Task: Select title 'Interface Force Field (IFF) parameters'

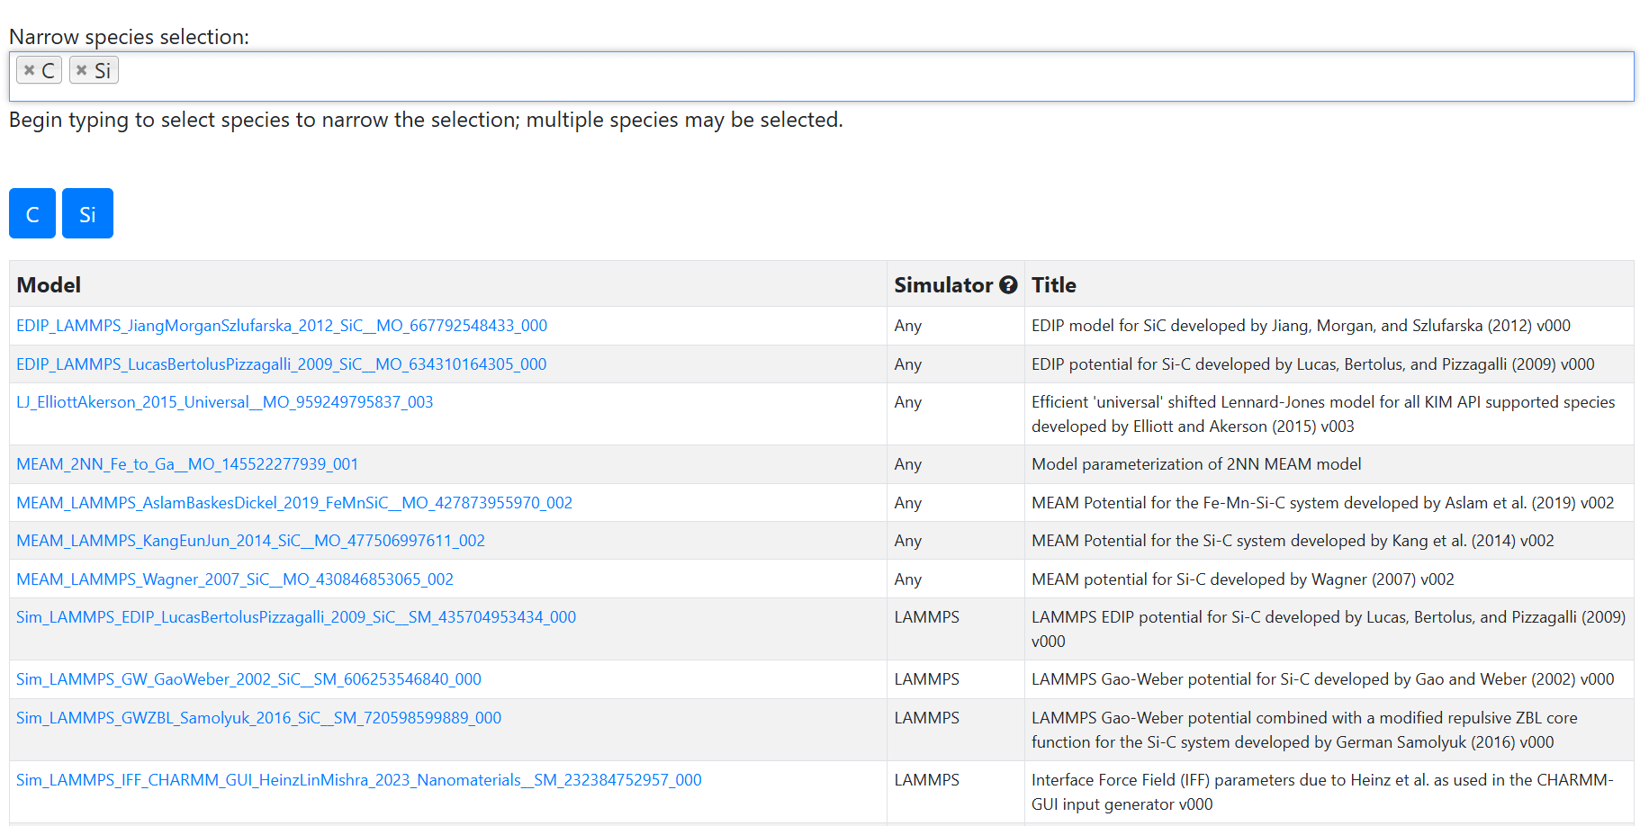Action: point(1322,792)
